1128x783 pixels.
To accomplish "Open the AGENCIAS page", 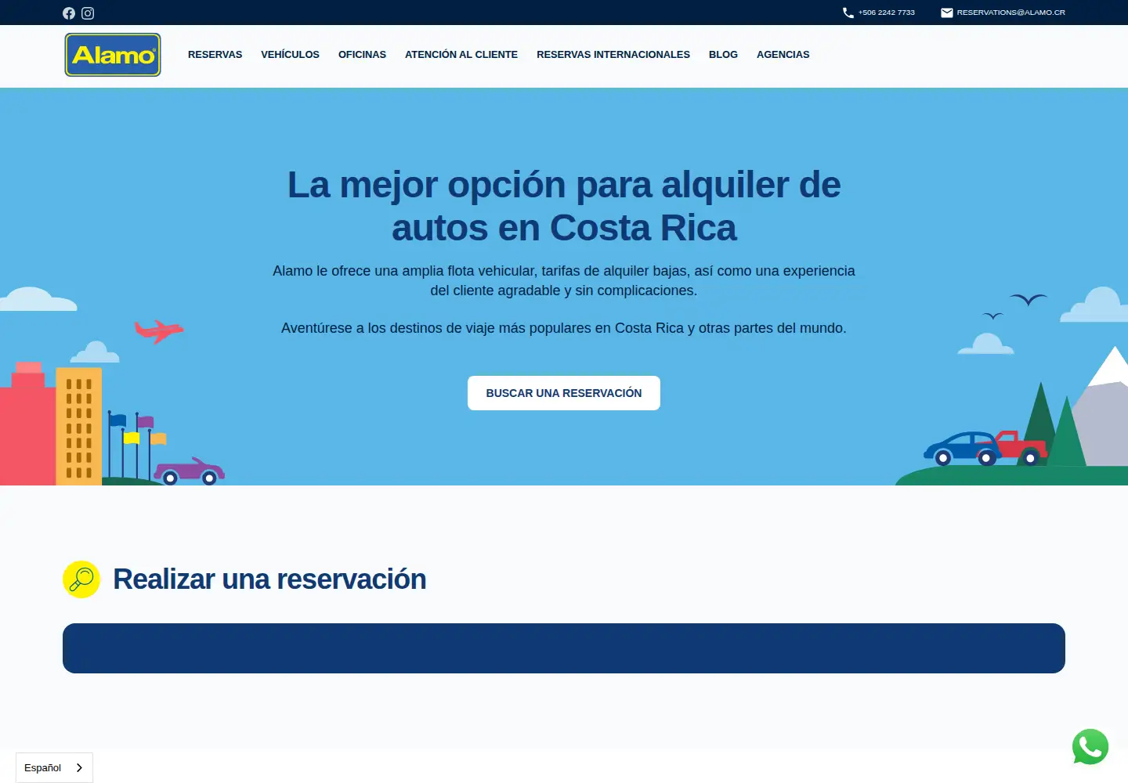I will point(783,55).
